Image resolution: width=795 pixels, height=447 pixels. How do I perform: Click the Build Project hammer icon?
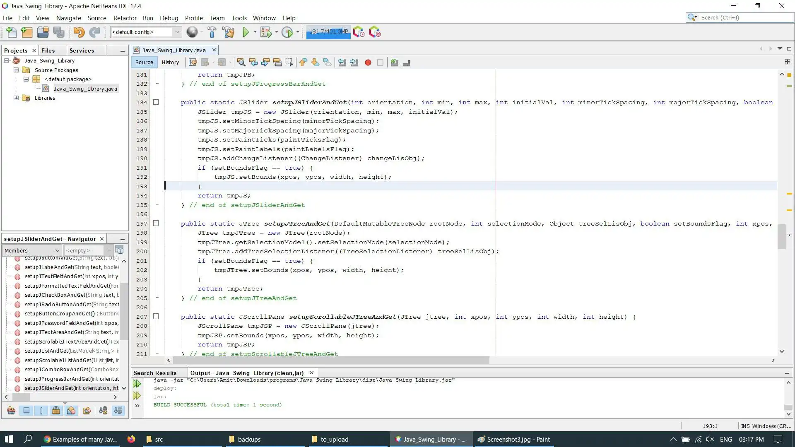point(212,32)
